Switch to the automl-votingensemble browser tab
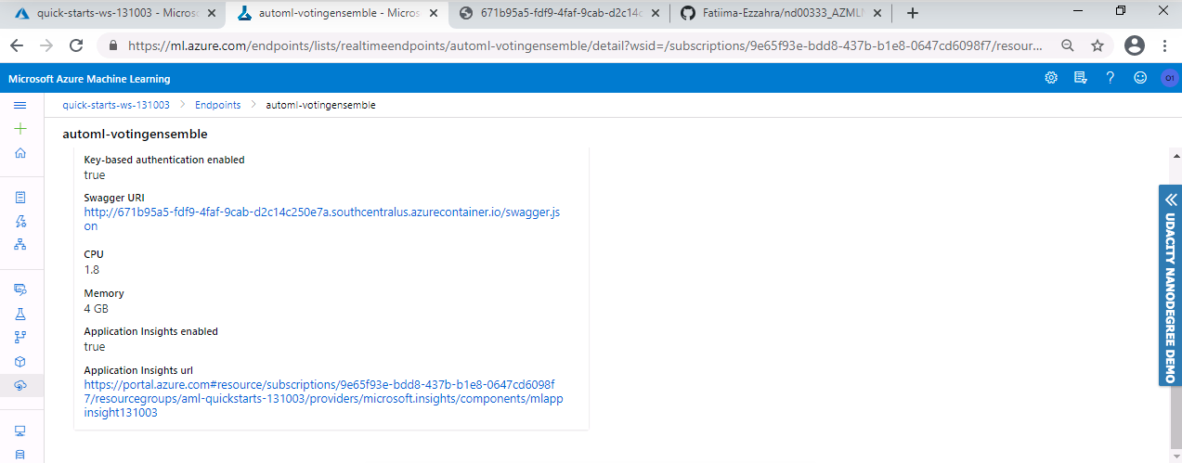 point(336,13)
